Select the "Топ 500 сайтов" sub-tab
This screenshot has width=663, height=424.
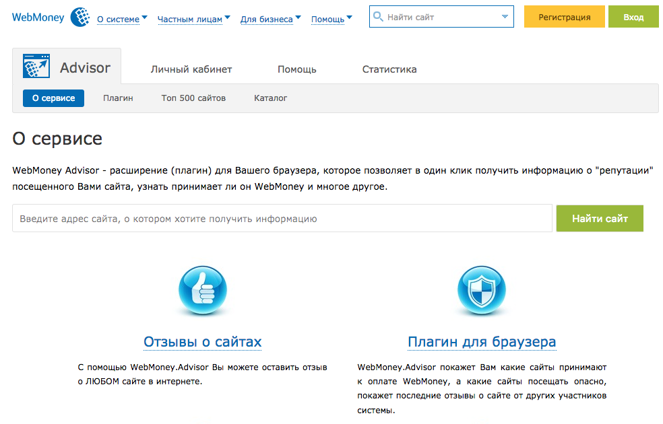pos(193,98)
